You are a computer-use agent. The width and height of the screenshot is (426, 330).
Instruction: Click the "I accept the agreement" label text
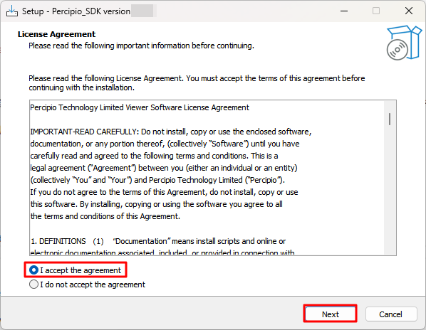pyautogui.click(x=80, y=270)
